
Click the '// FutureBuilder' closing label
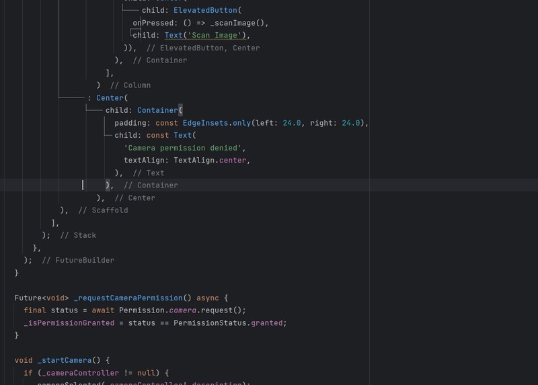(78, 261)
